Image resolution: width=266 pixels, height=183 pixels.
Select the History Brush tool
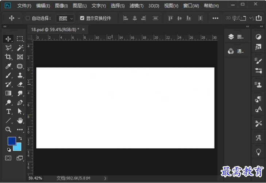click(x=8, y=84)
